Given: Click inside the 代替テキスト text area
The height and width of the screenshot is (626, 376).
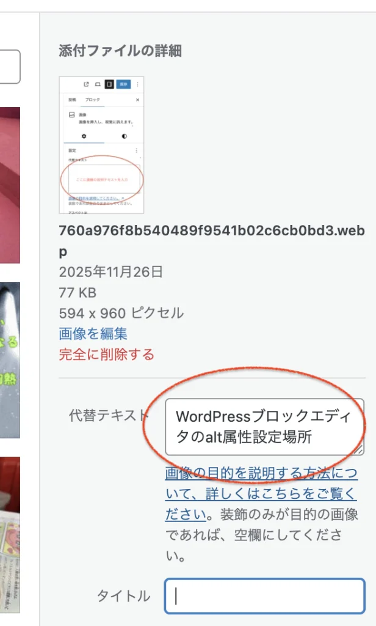Looking at the screenshot, I should (264, 427).
